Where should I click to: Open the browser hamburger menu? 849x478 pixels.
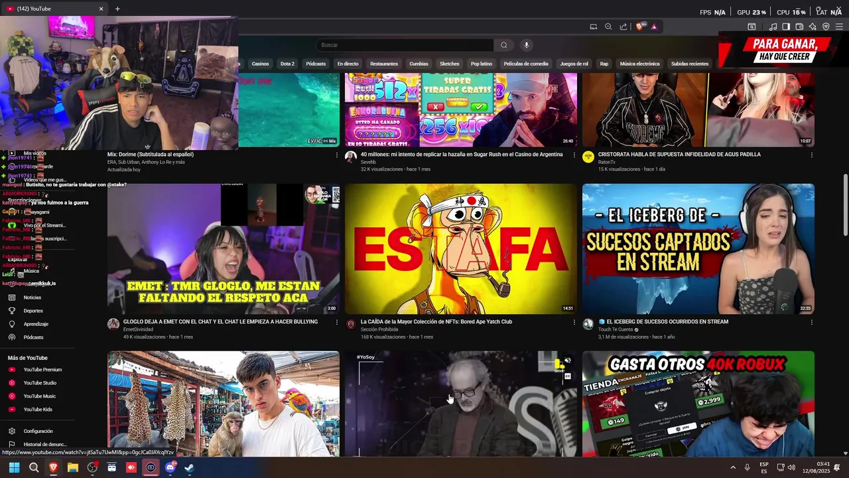click(x=839, y=27)
